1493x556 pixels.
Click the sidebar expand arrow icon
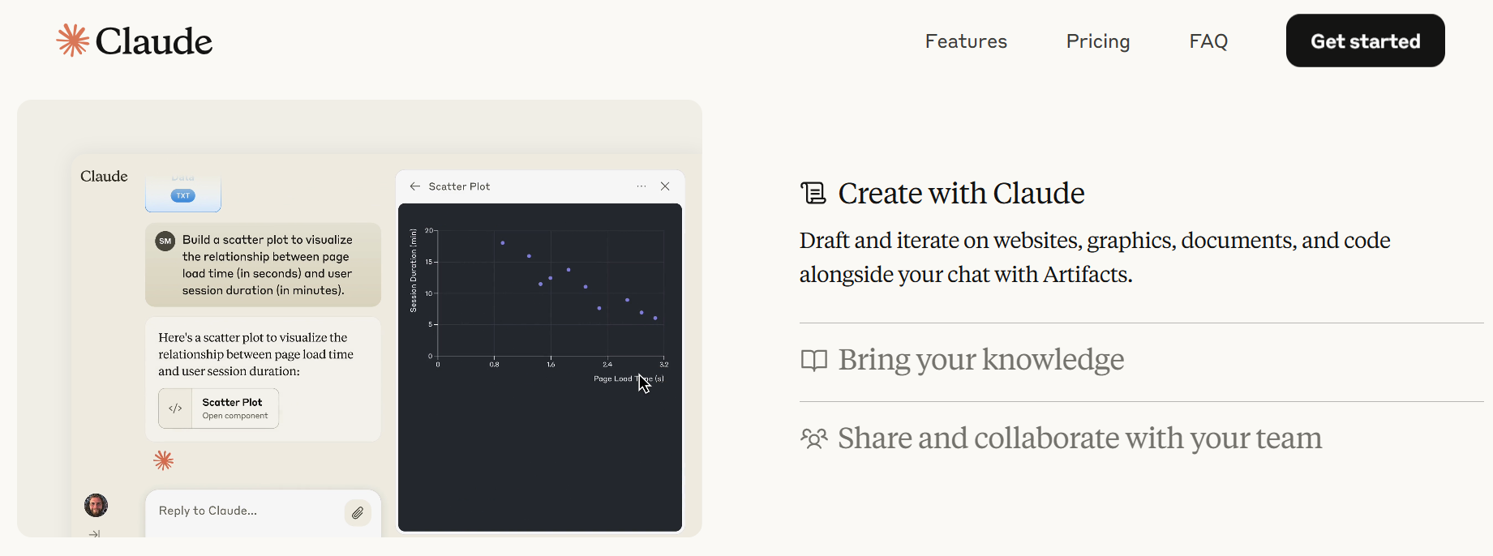click(95, 533)
